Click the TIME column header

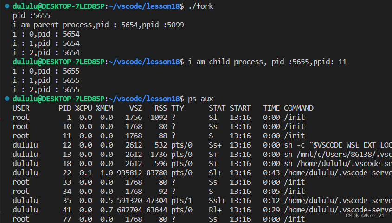pyautogui.click(x=271, y=108)
